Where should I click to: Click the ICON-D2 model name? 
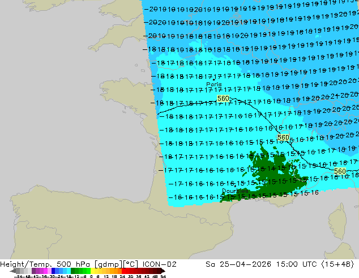pyautogui.click(x=159, y=264)
